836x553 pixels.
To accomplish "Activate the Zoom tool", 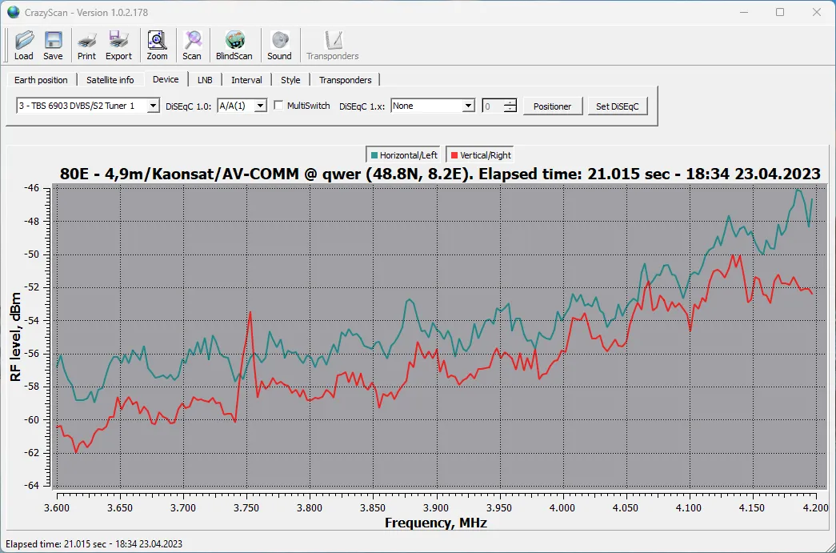I will (157, 46).
